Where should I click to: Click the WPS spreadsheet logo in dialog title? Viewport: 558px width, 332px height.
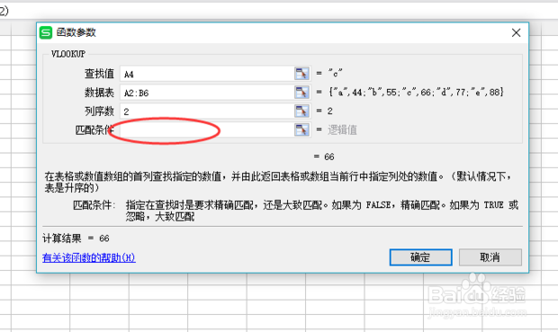pos(46,32)
